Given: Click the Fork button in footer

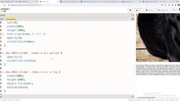Looking at the screenshot, I should [167, 100].
